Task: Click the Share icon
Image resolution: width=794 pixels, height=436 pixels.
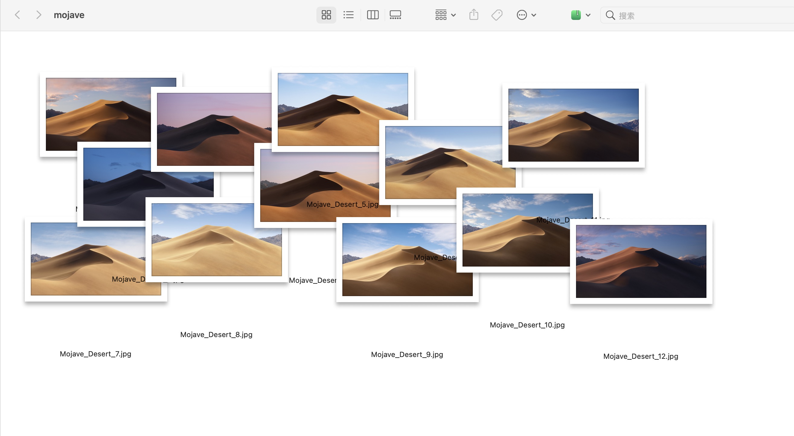Action: coord(474,15)
